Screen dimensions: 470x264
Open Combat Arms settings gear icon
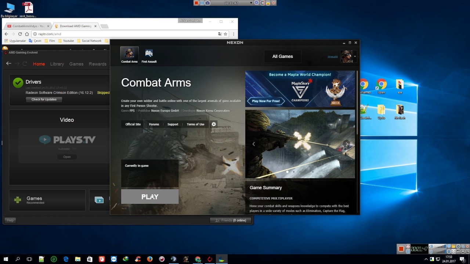214,124
